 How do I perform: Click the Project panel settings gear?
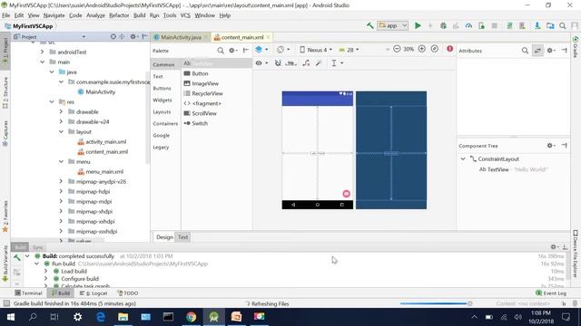(133, 36)
